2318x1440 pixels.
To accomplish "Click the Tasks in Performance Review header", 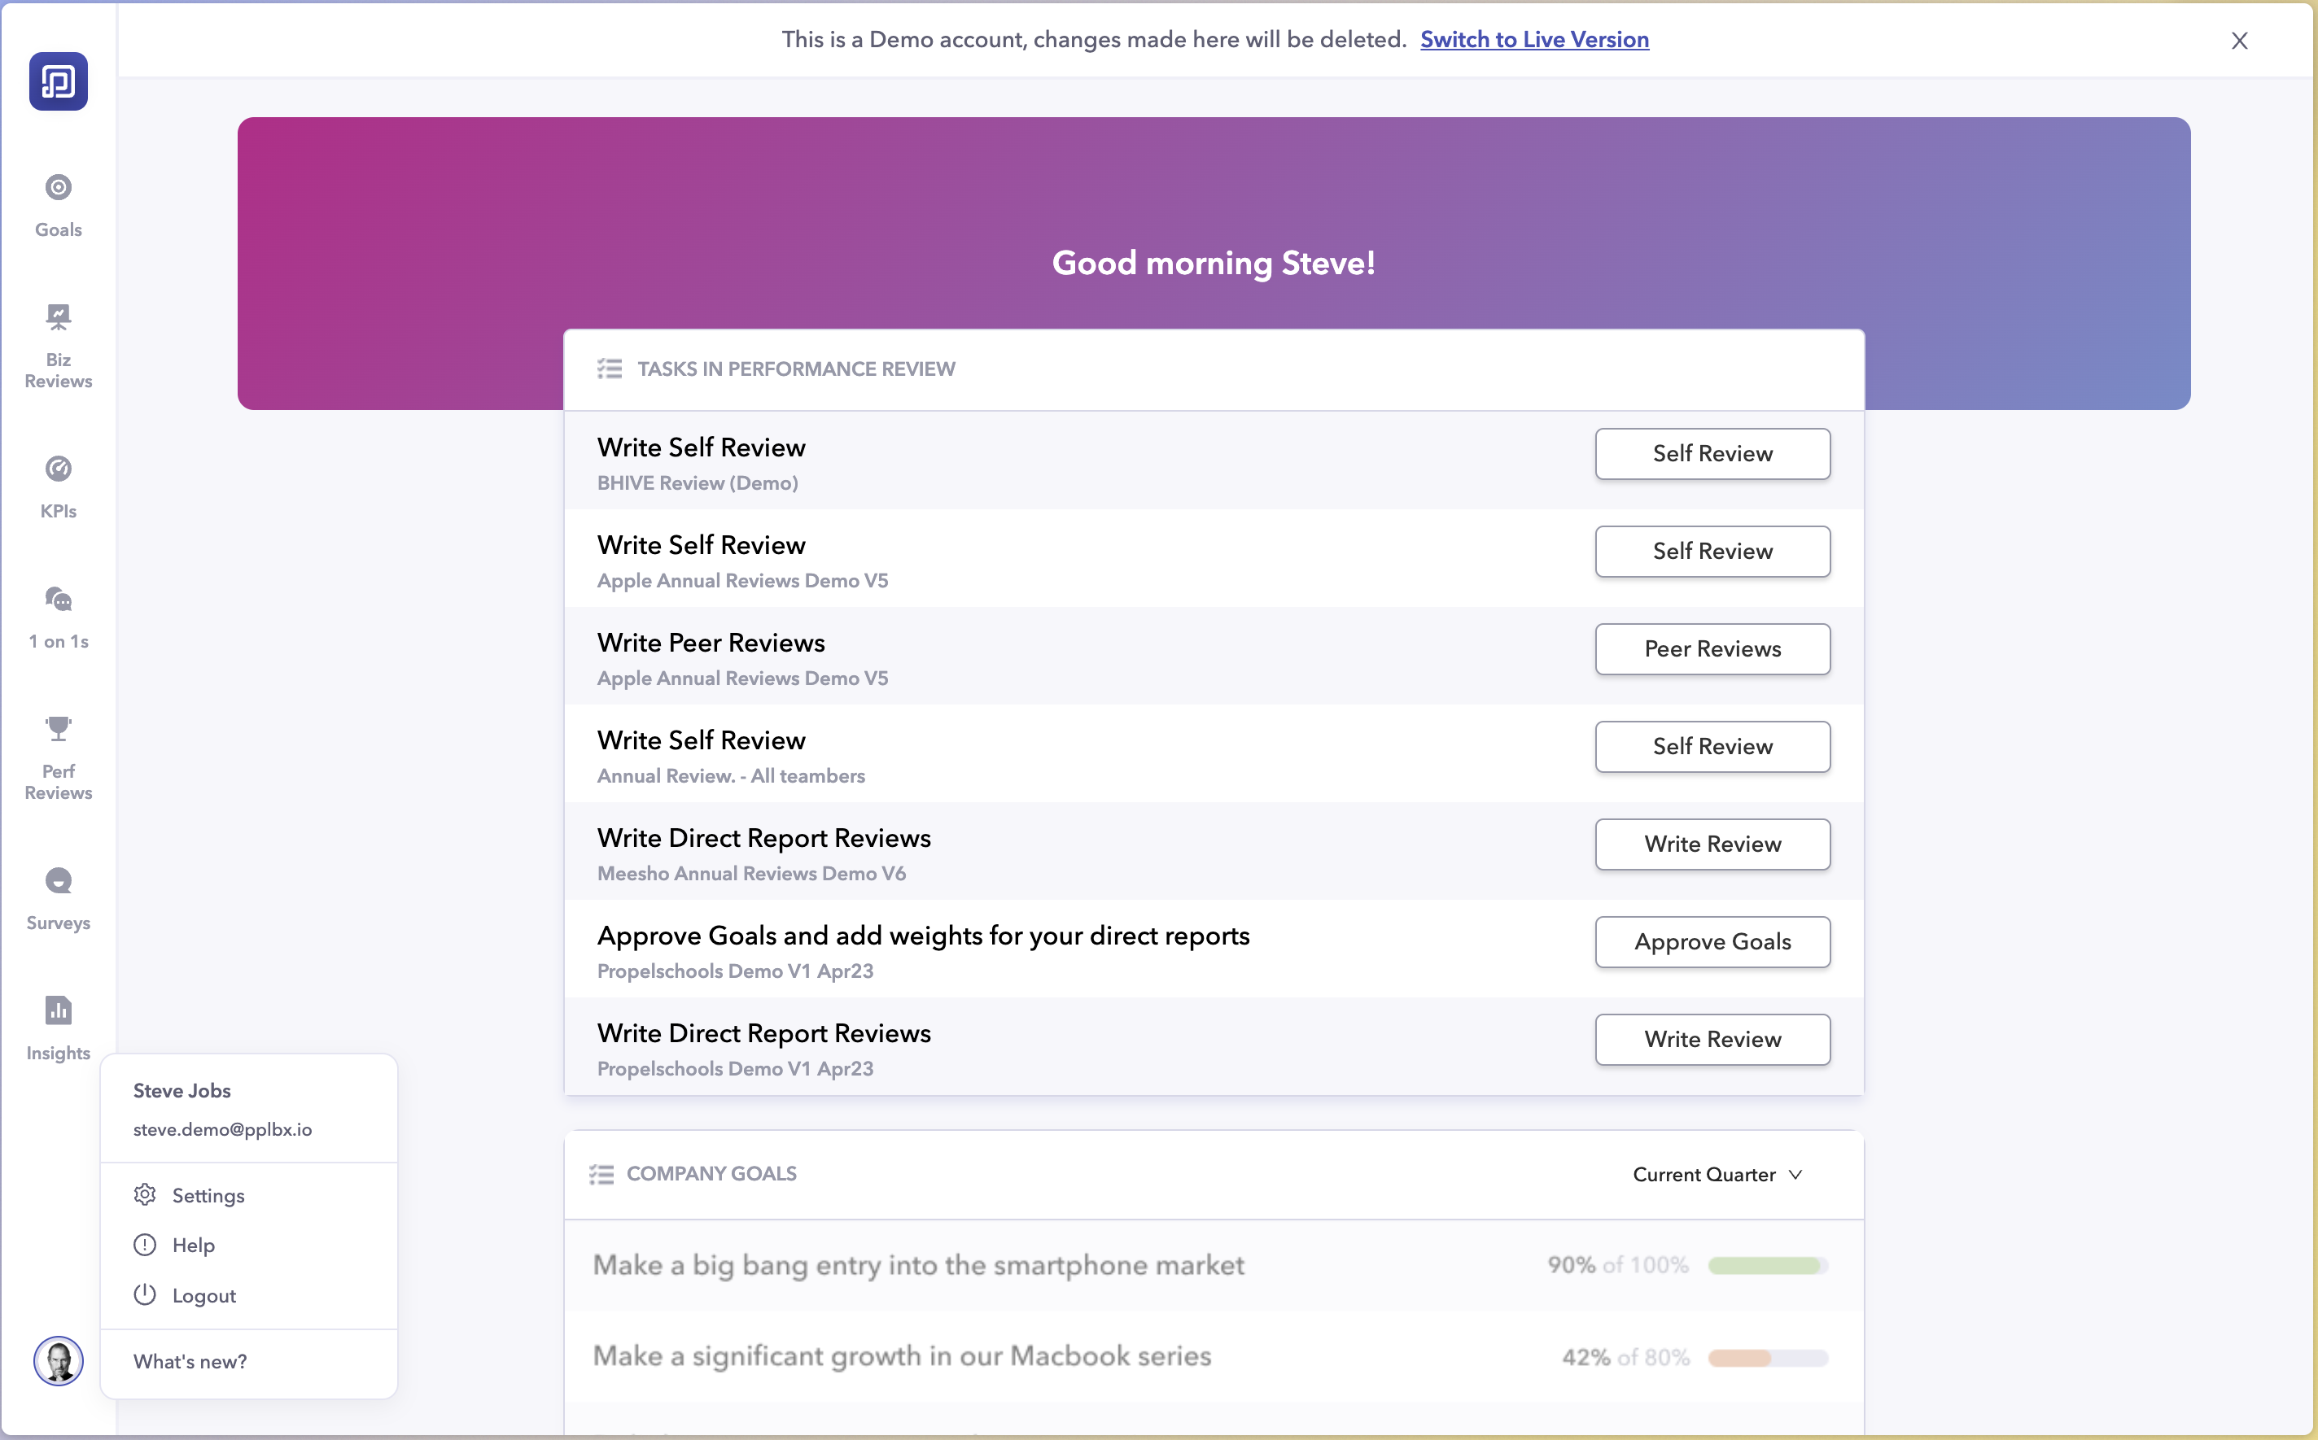I will [795, 369].
